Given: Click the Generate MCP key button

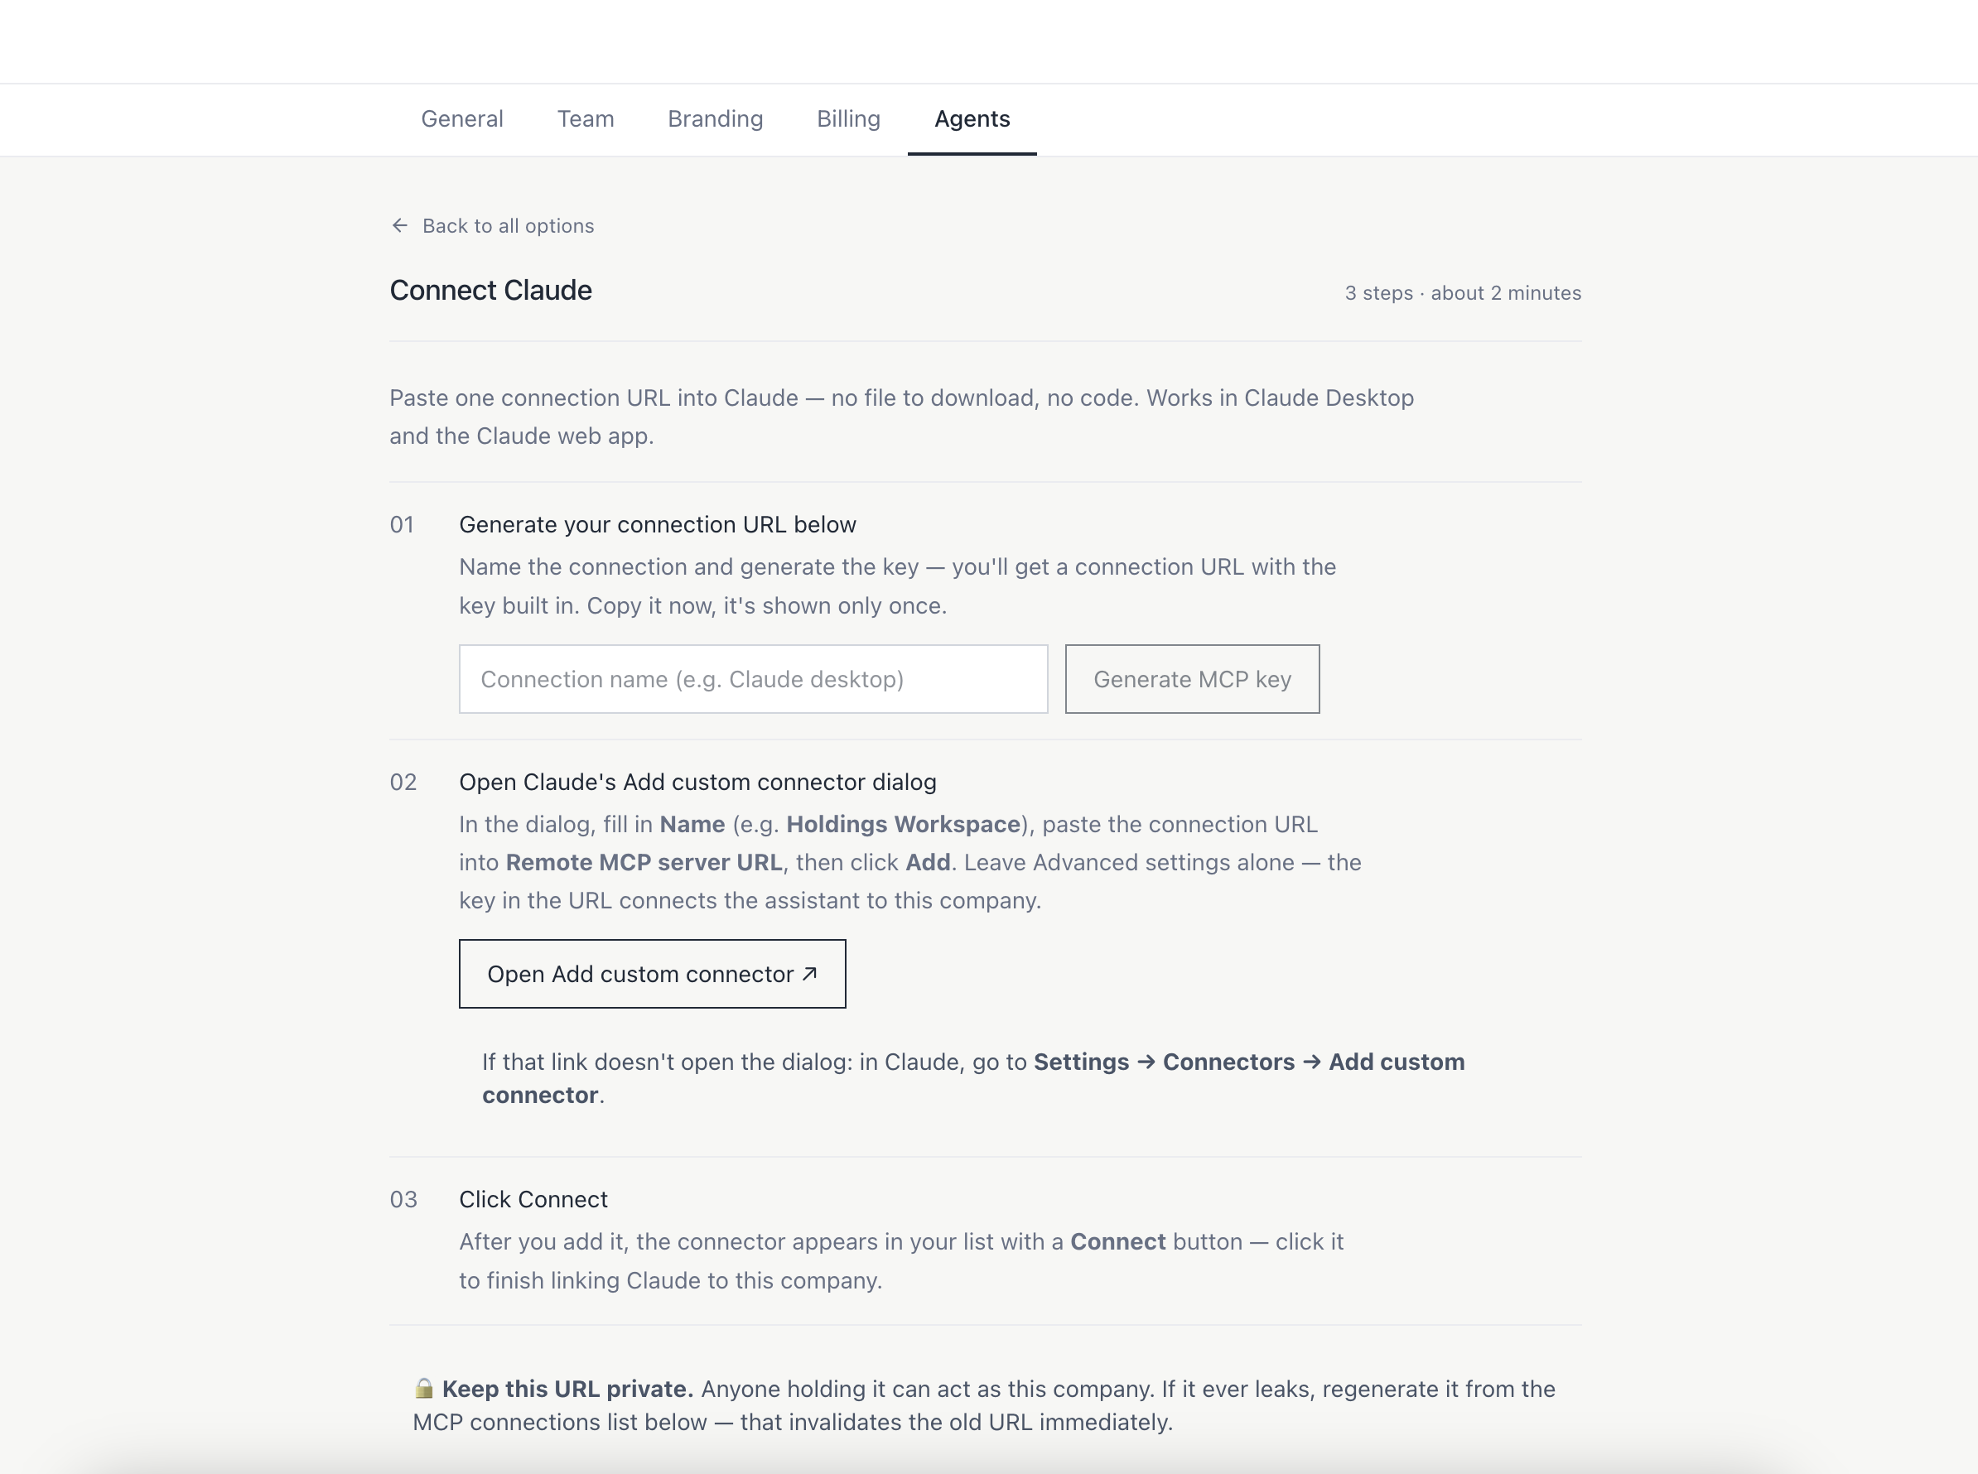Looking at the screenshot, I should 1192,679.
